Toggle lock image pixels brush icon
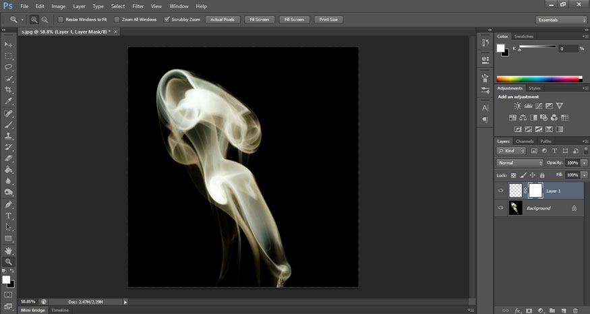Image resolution: width=590 pixels, height=314 pixels. click(523, 175)
